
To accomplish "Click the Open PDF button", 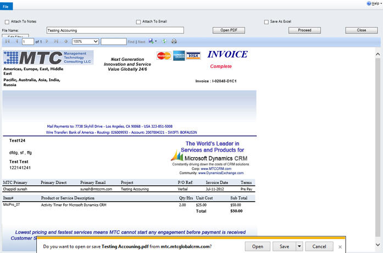I will coord(229,30).
